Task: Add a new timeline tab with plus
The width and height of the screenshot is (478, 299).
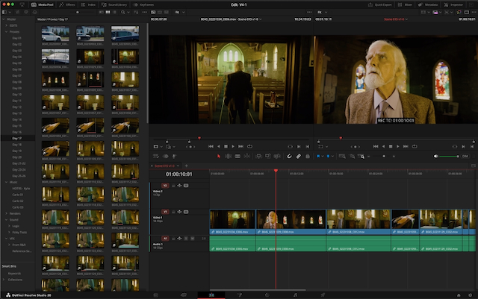Action: tap(186, 166)
